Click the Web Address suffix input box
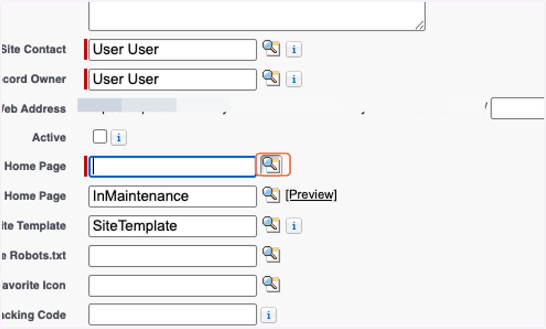This screenshot has height=329, width=546. click(x=518, y=108)
